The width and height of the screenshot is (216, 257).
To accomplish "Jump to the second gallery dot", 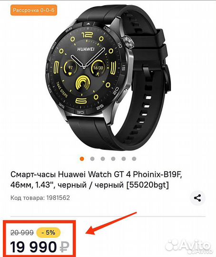I will click(92, 158).
